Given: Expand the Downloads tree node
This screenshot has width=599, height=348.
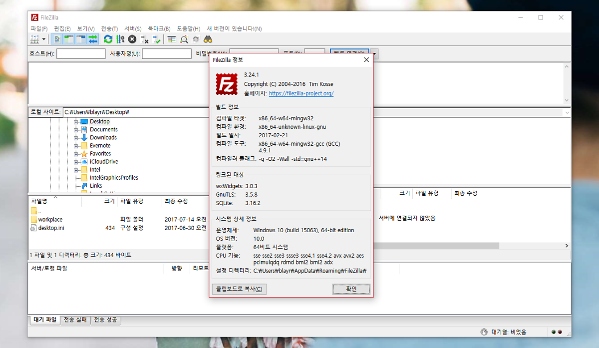Looking at the screenshot, I should tap(76, 138).
